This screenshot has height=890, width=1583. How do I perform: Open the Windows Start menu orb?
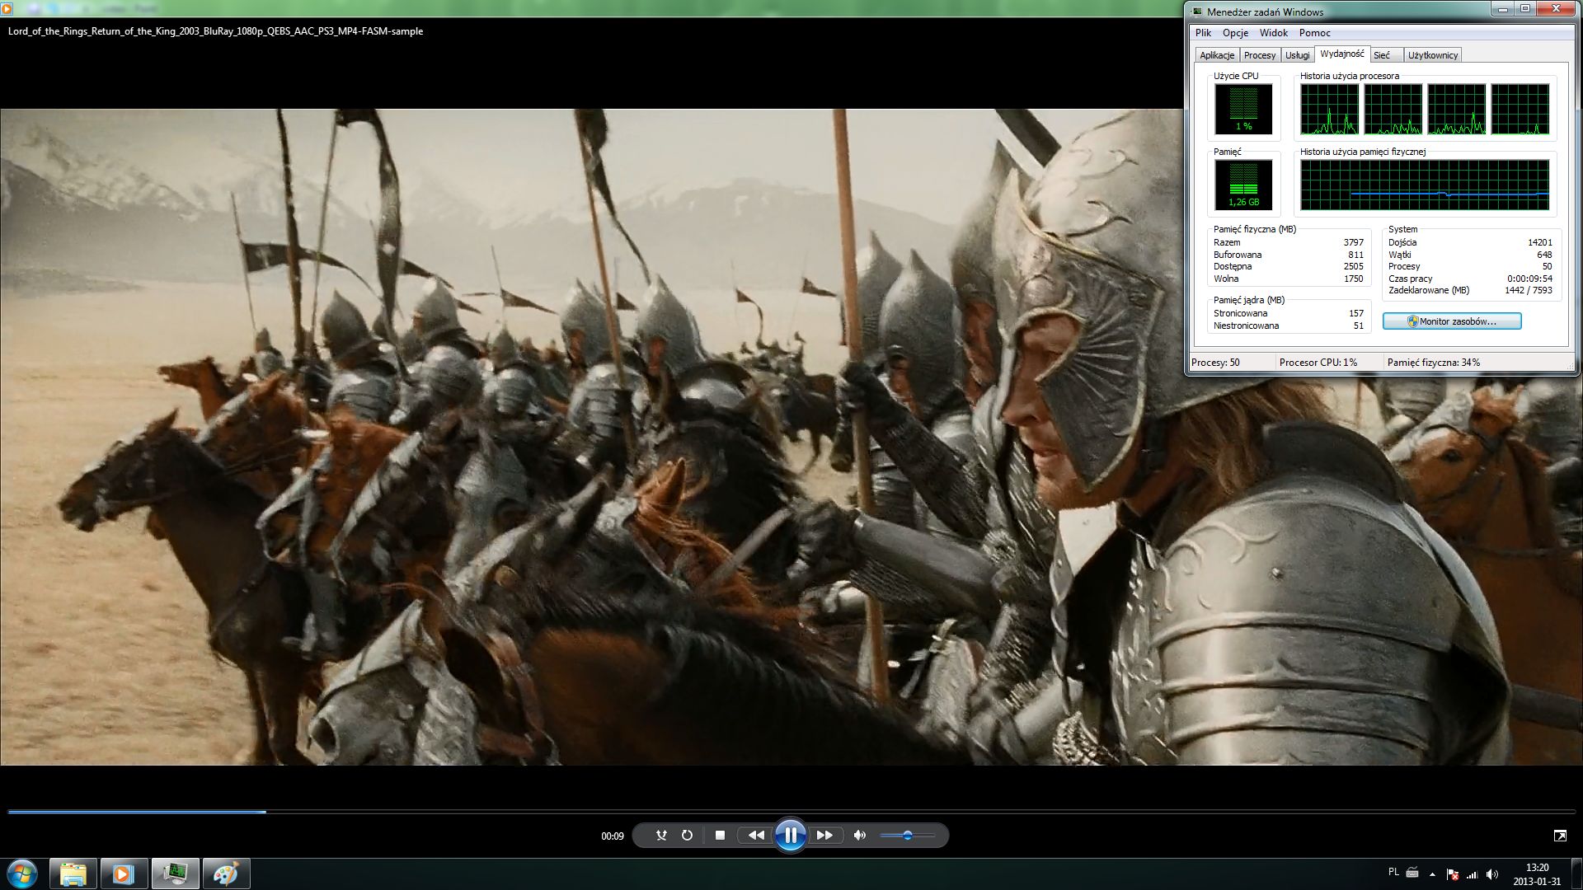point(22,874)
